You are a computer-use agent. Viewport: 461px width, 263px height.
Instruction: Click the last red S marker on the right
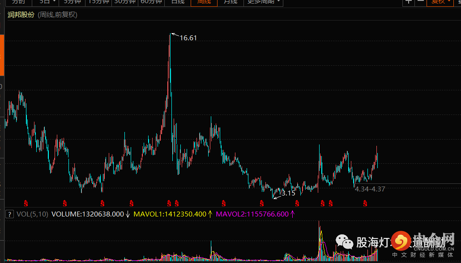365,203
